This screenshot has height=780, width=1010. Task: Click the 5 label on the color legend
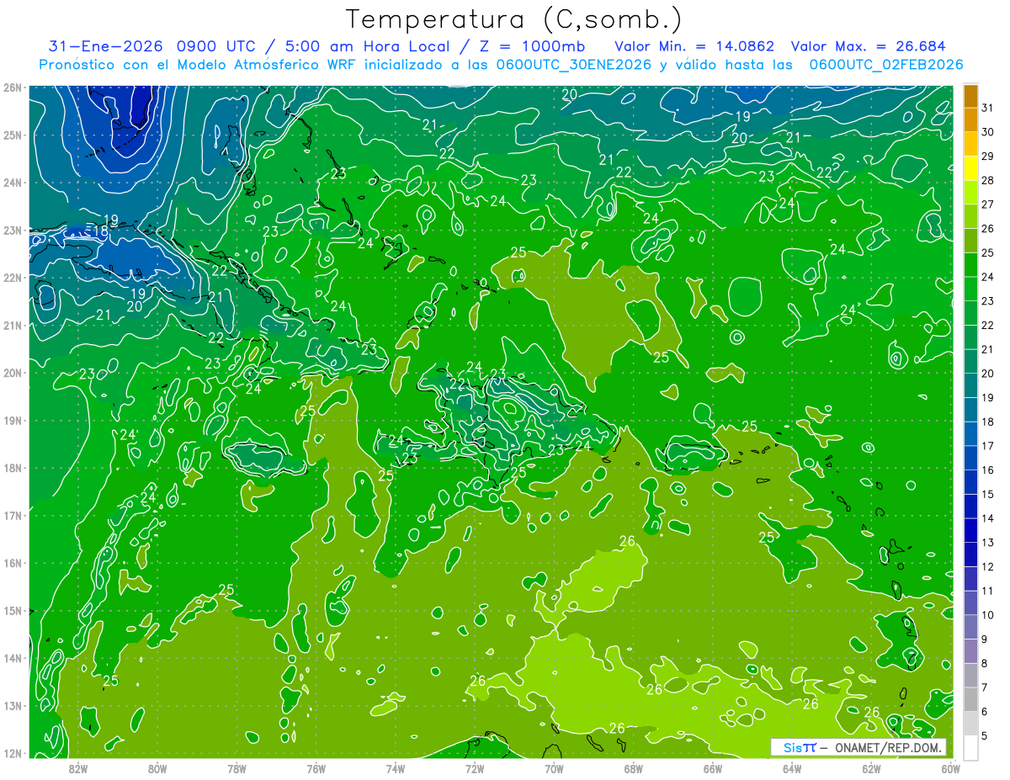(986, 735)
